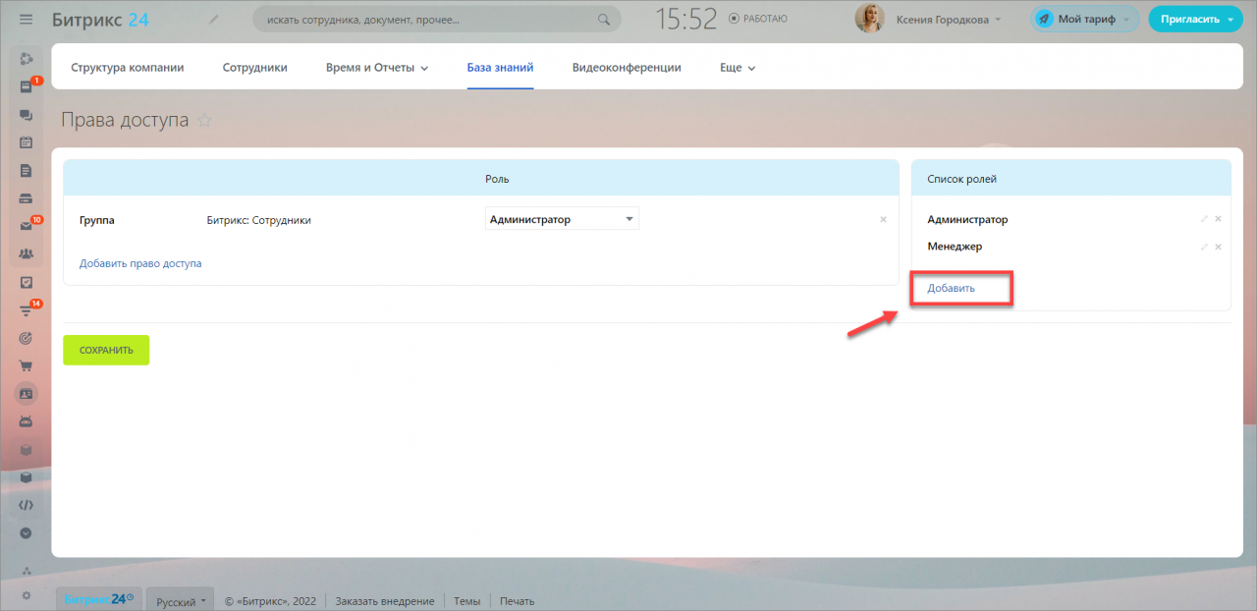Viewport: 1257px width, 611px height.
Task: Add Права доступа page to favorites star
Action: pyautogui.click(x=204, y=121)
